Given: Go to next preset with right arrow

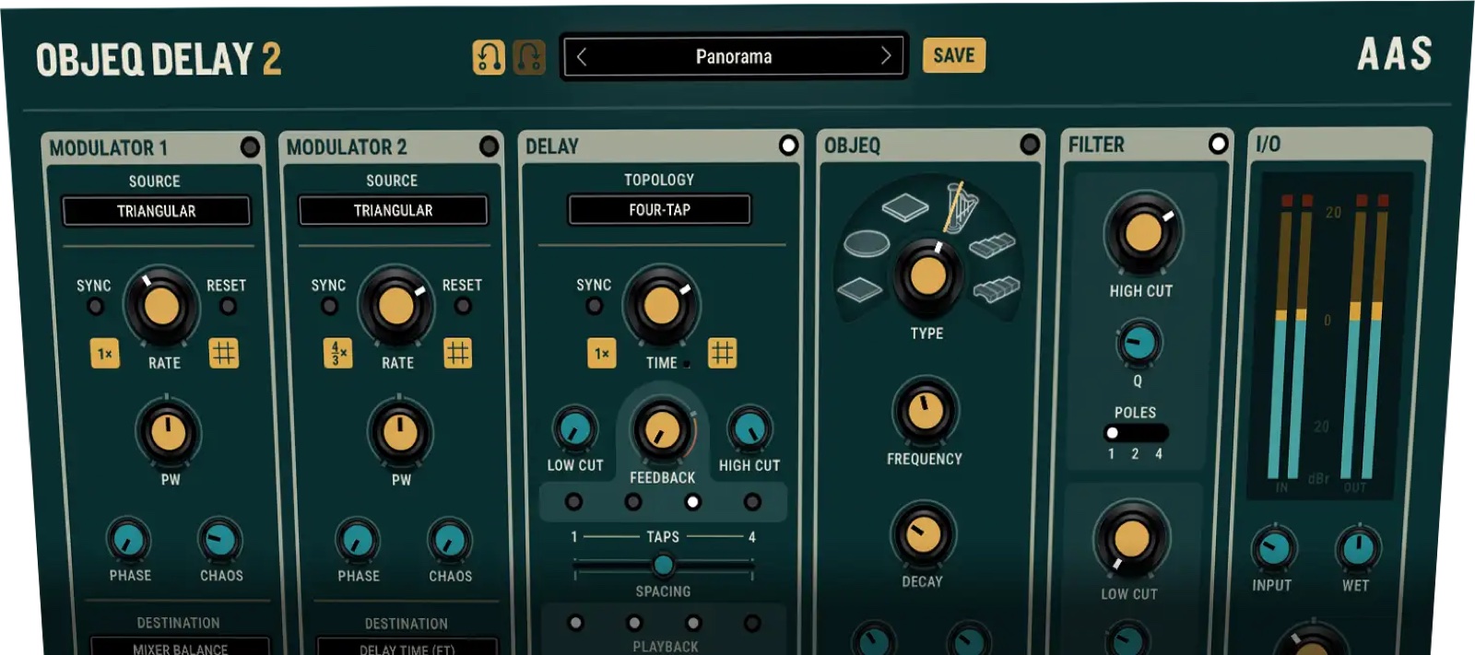Looking at the screenshot, I should click(886, 56).
